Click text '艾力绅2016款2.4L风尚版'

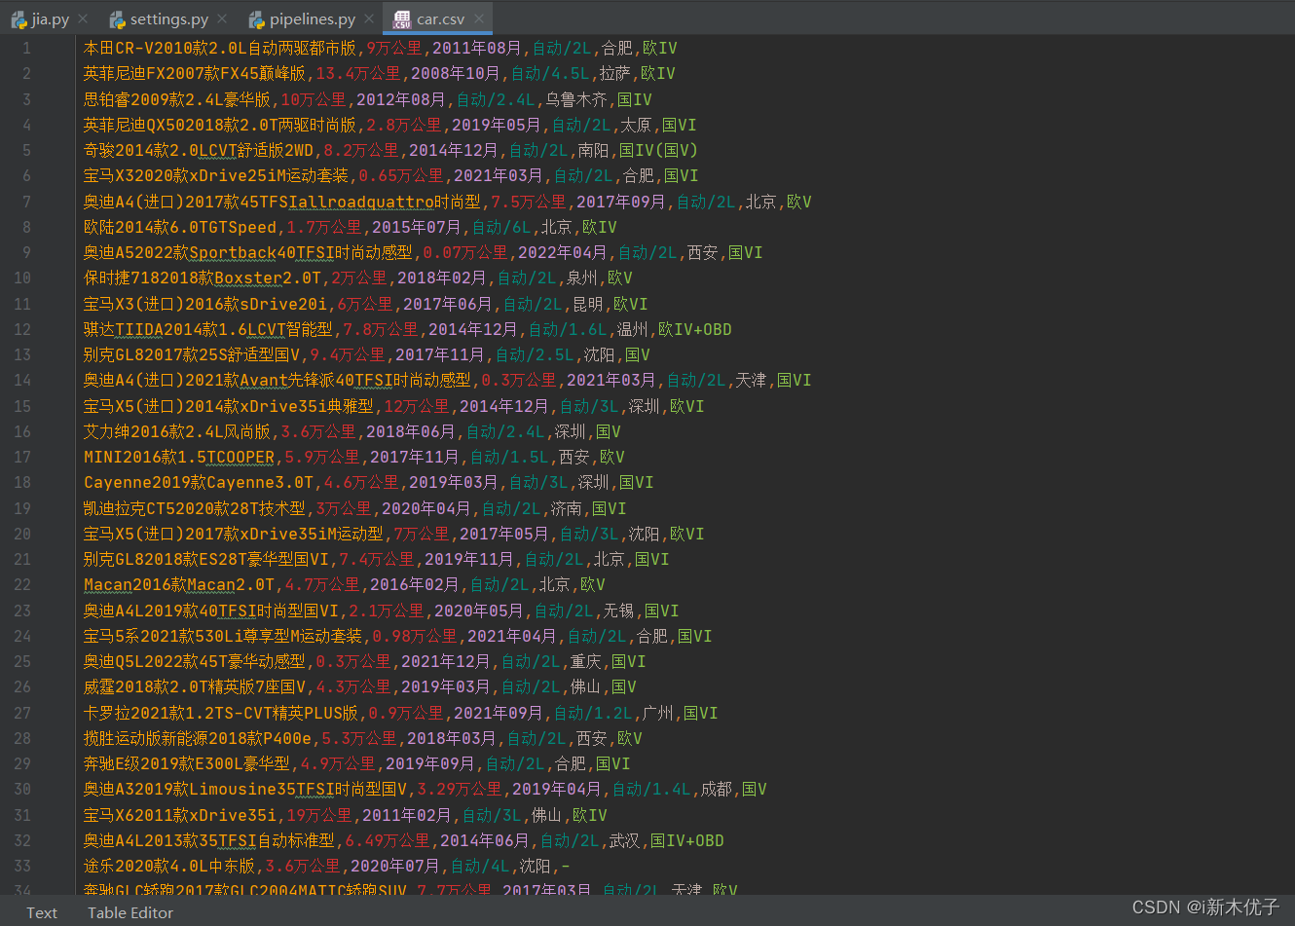pos(177,431)
